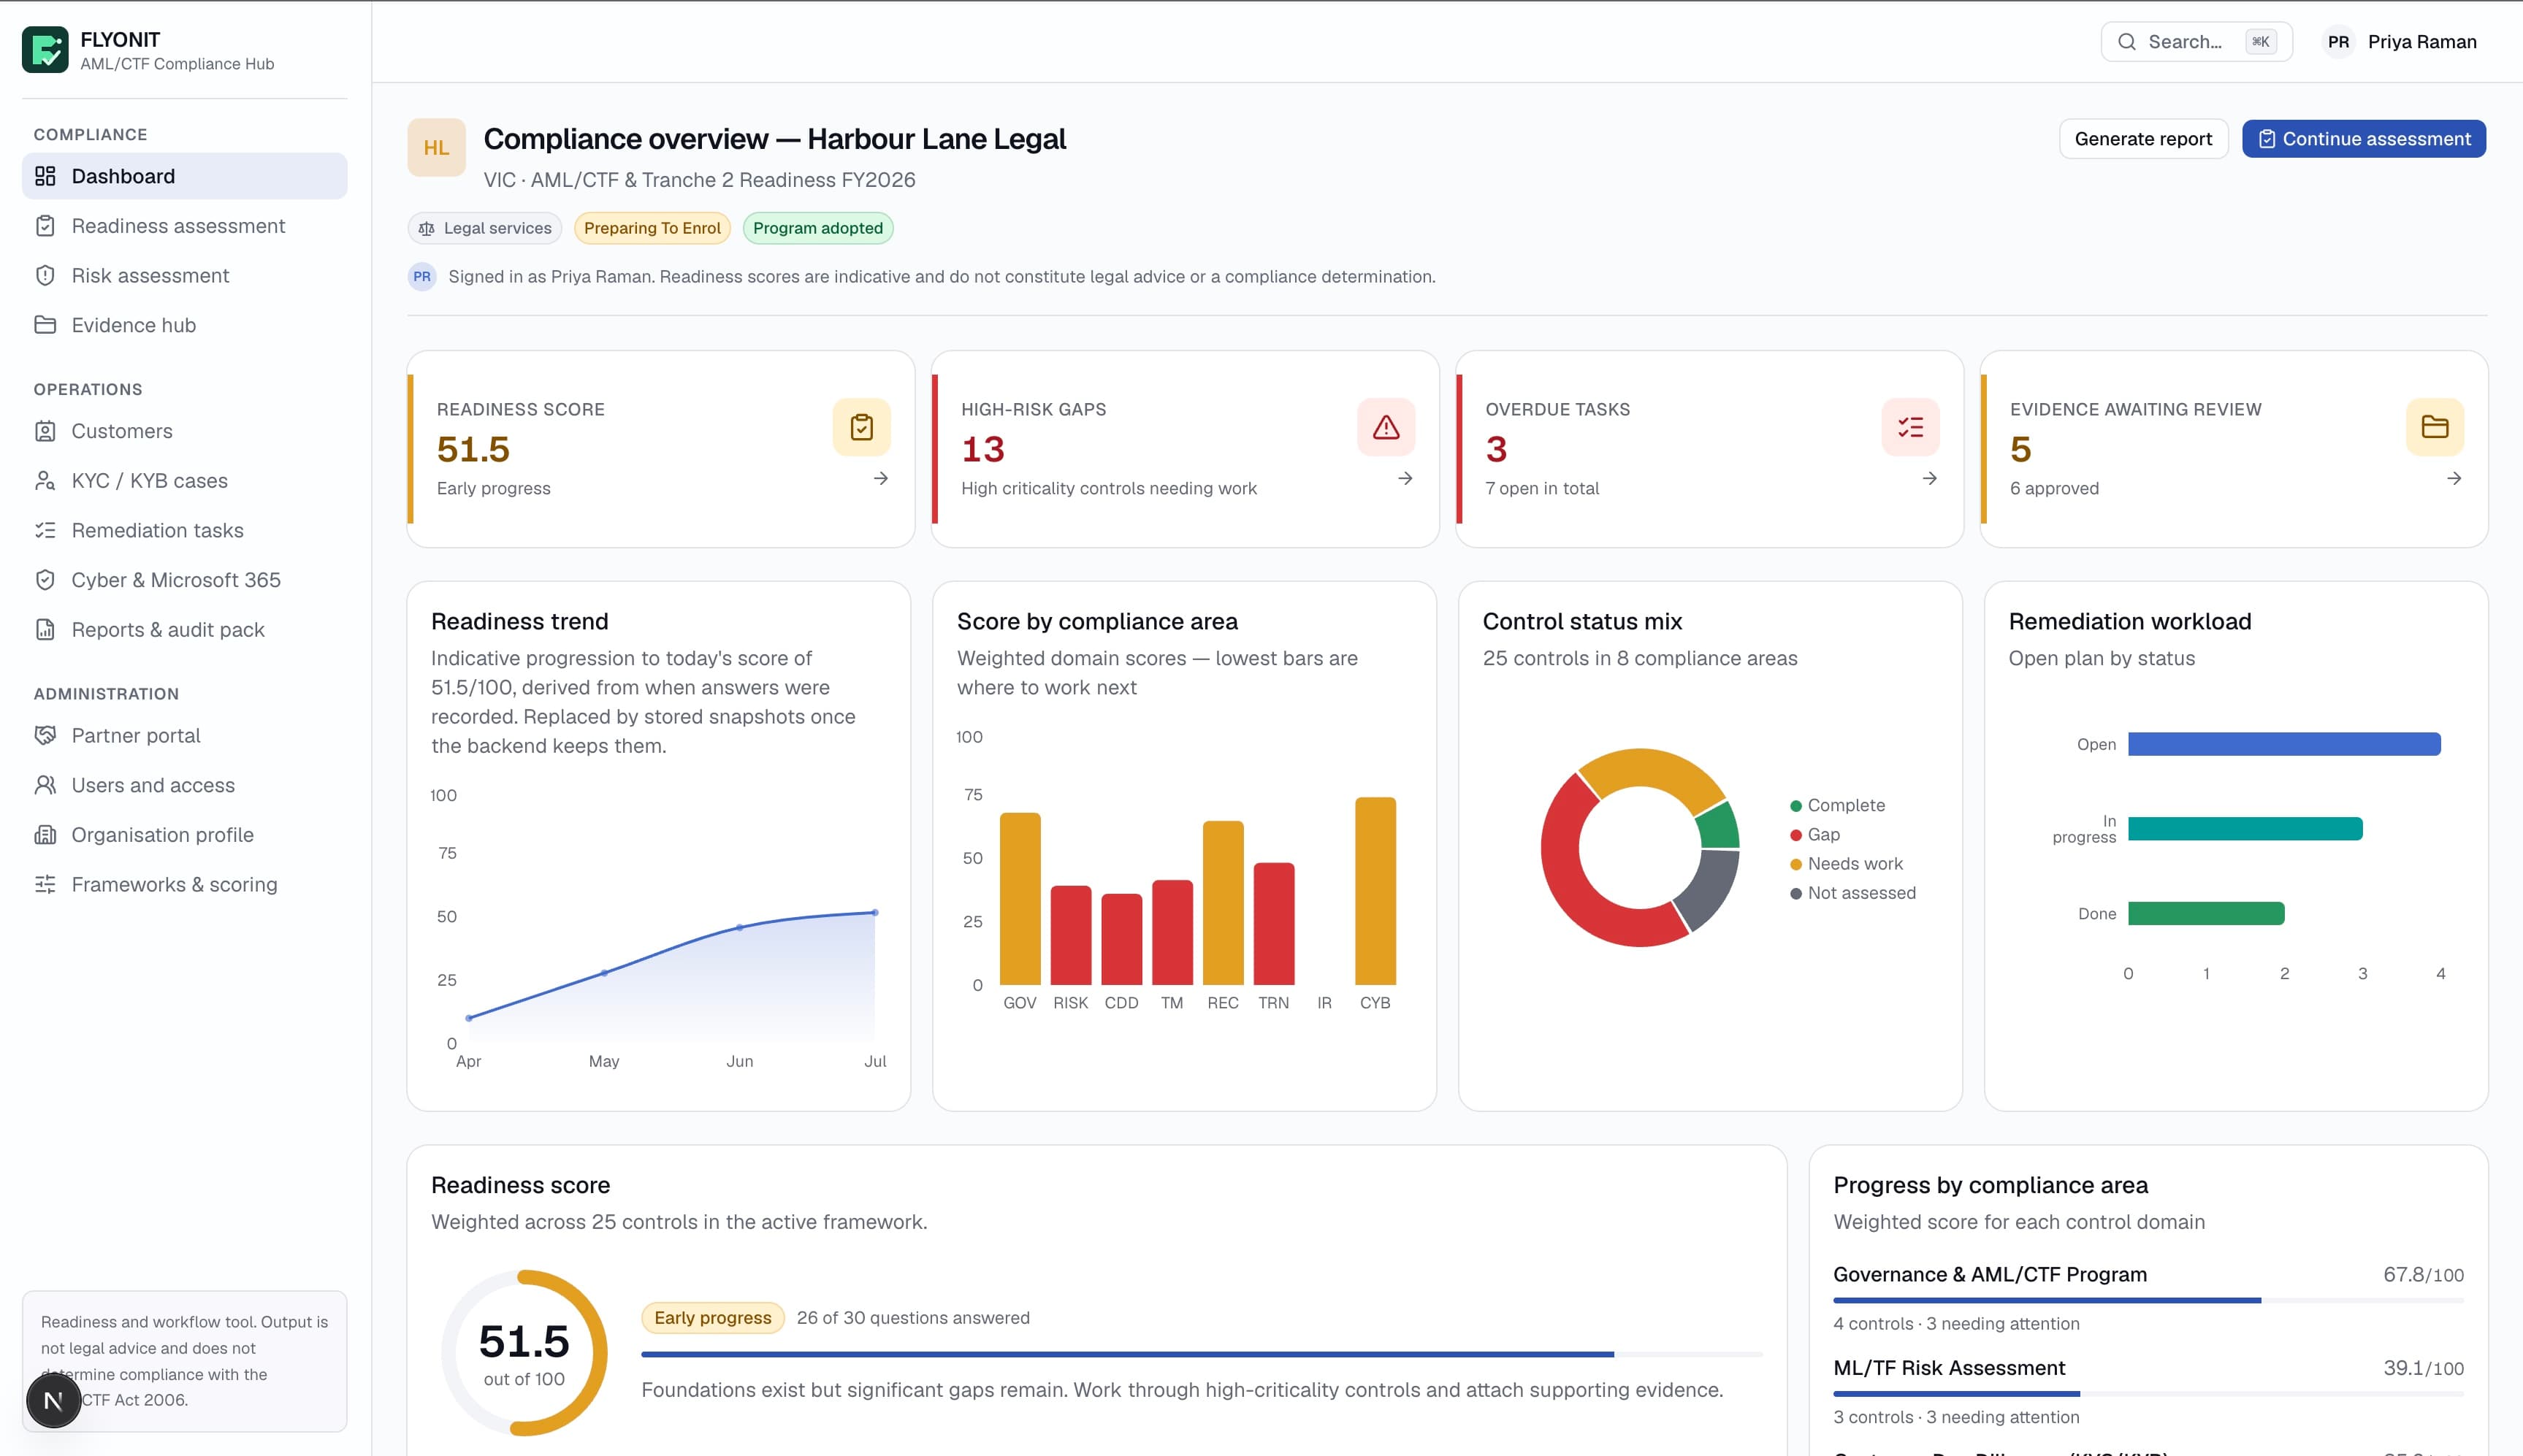This screenshot has width=2523, height=1456.
Task: Click Generate report button
Action: tap(2143, 139)
